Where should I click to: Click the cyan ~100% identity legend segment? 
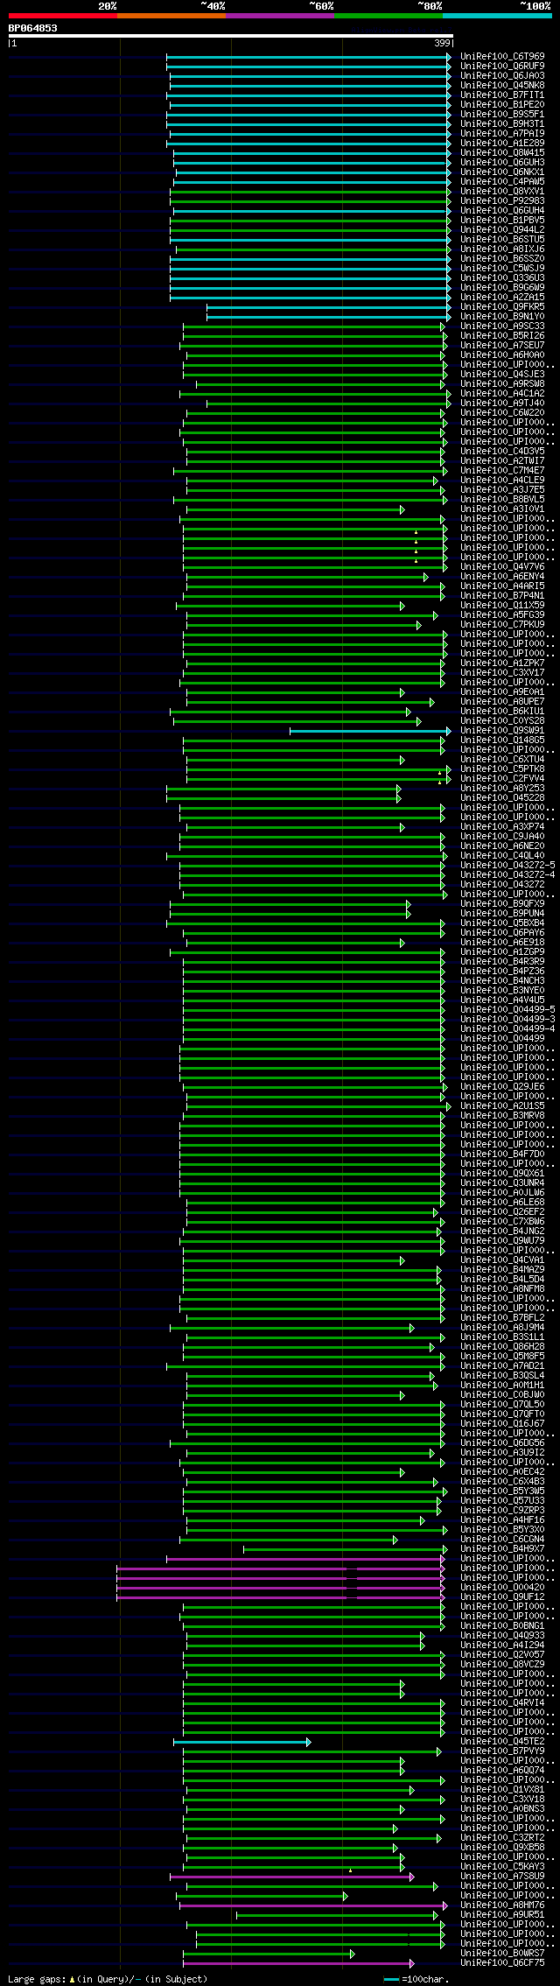click(497, 16)
